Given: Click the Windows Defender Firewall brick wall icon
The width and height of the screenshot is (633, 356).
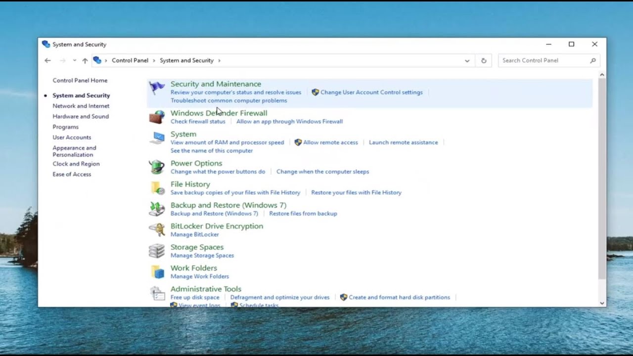Looking at the screenshot, I should 157,117.
